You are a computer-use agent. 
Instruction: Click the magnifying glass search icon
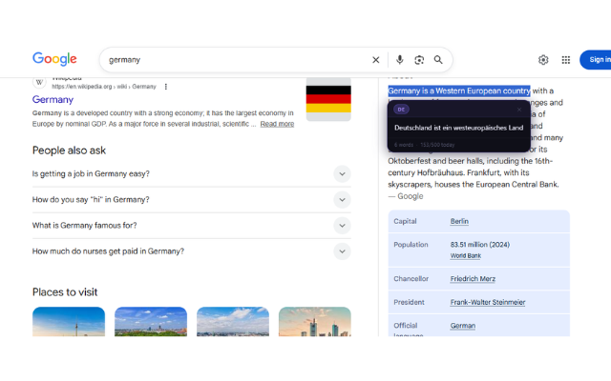coord(438,60)
